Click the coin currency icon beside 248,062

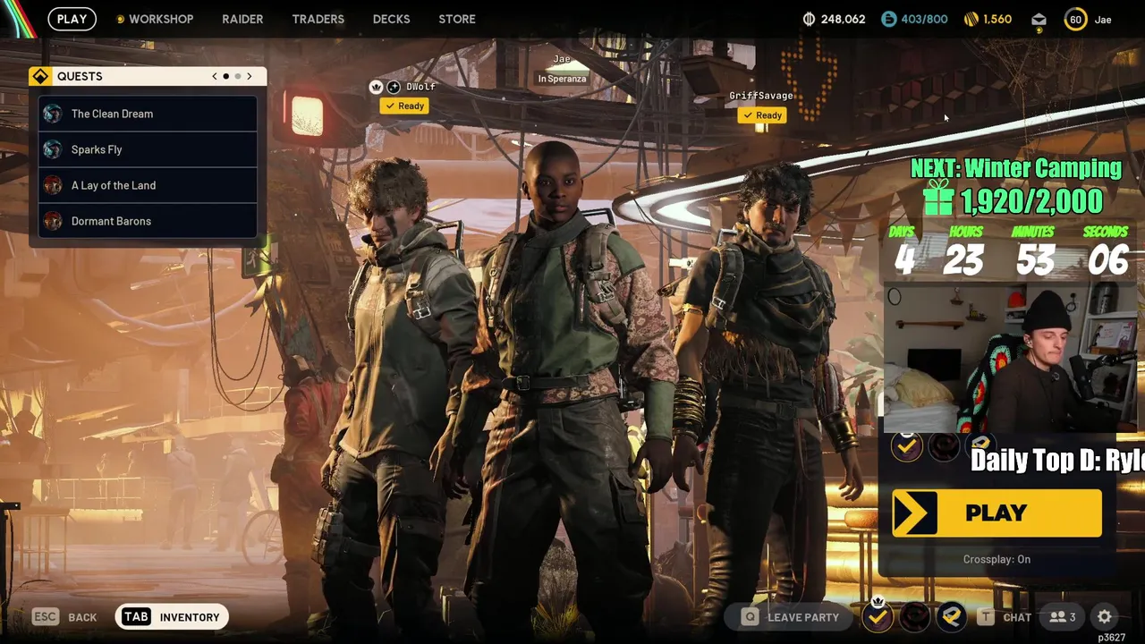tap(809, 19)
